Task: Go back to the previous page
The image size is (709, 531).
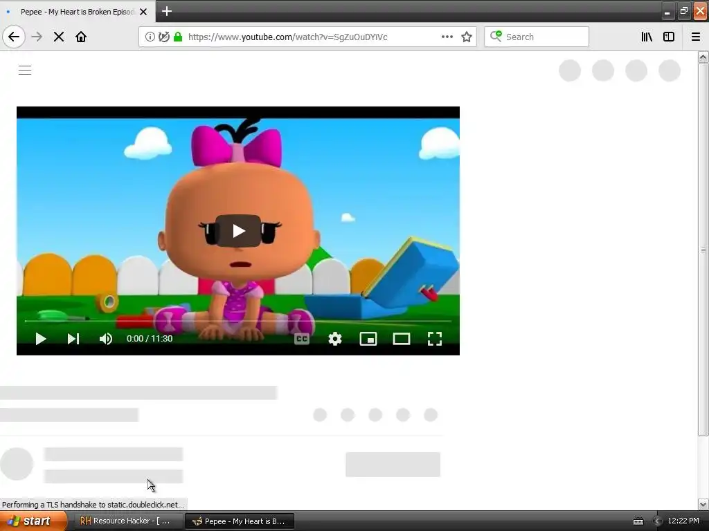Action: pos(14,37)
